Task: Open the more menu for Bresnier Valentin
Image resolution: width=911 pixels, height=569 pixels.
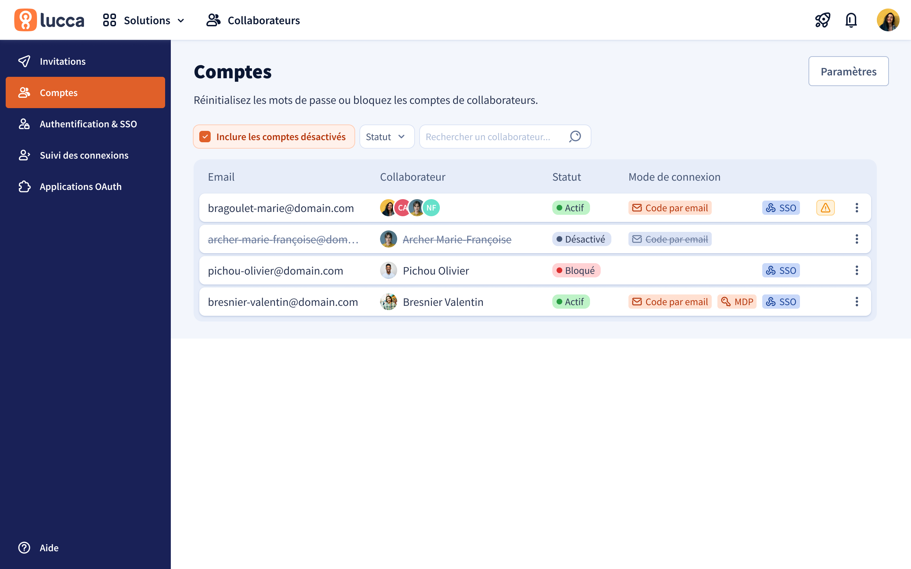Action: point(857,302)
